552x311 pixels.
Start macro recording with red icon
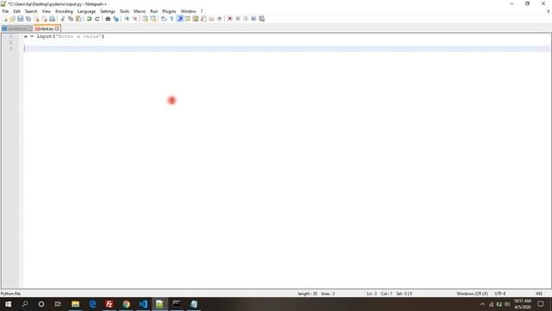(230, 19)
